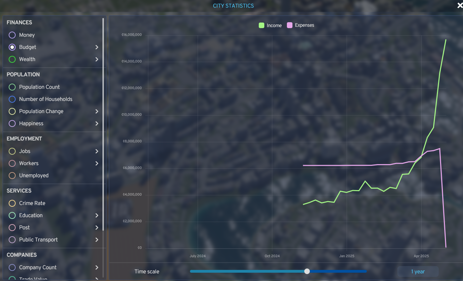Click the 1 year time scale button
The height and width of the screenshot is (281, 463).
click(417, 271)
